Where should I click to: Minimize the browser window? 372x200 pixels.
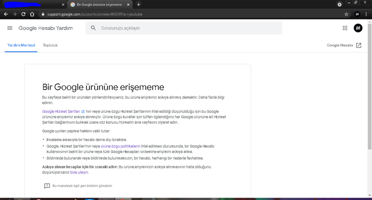(349, 2)
